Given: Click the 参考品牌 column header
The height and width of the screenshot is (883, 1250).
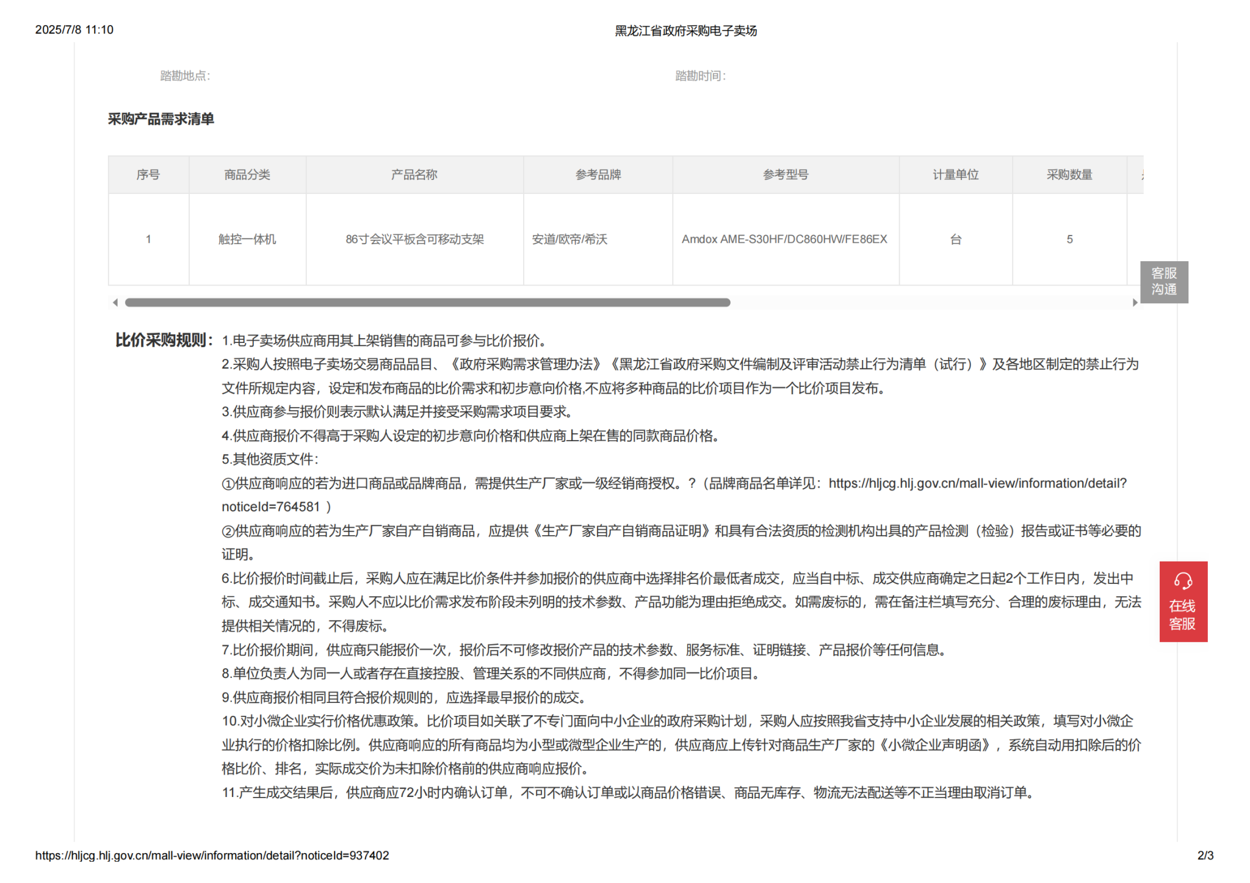Looking at the screenshot, I should (x=598, y=175).
